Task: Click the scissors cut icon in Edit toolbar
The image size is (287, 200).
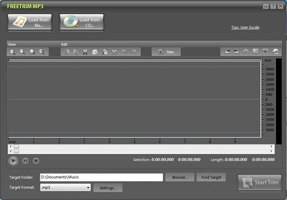Action: click(85, 52)
